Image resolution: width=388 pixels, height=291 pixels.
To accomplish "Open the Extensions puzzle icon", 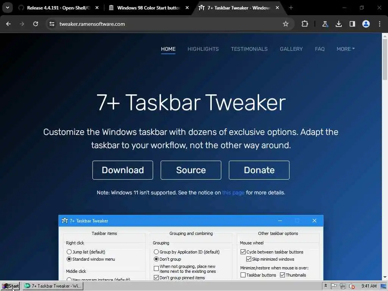I will point(305,24).
